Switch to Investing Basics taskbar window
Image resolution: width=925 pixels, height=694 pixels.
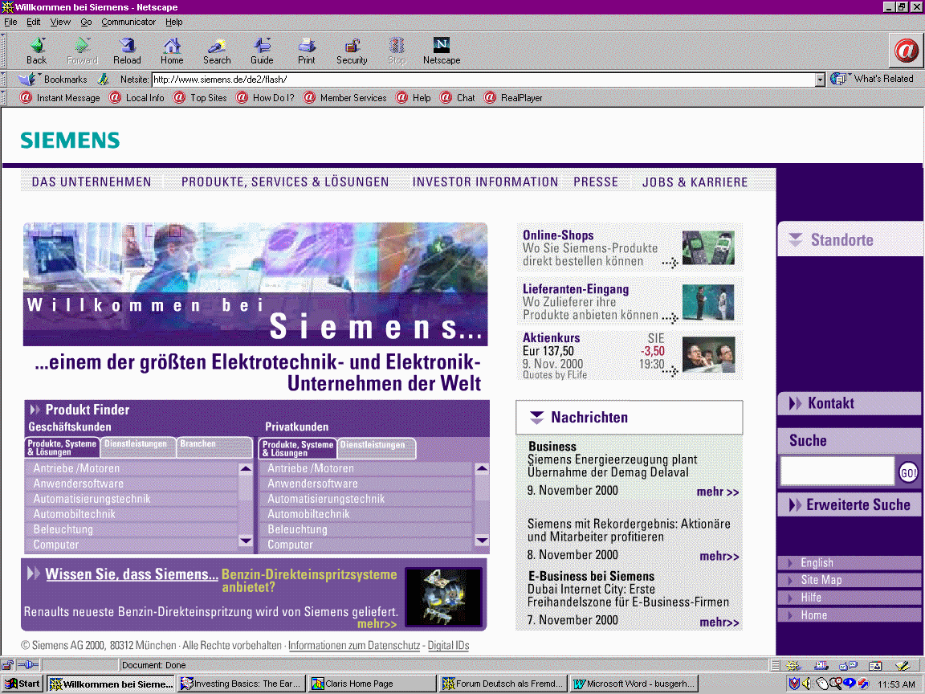pyautogui.click(x=242, y=684)
